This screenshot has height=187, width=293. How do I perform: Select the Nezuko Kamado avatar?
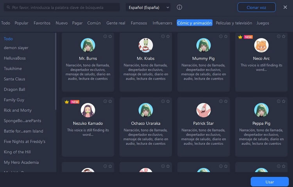(x=88, y=110)
